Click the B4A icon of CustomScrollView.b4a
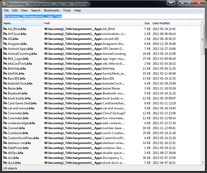207x173 pixels. click(5, 138)
